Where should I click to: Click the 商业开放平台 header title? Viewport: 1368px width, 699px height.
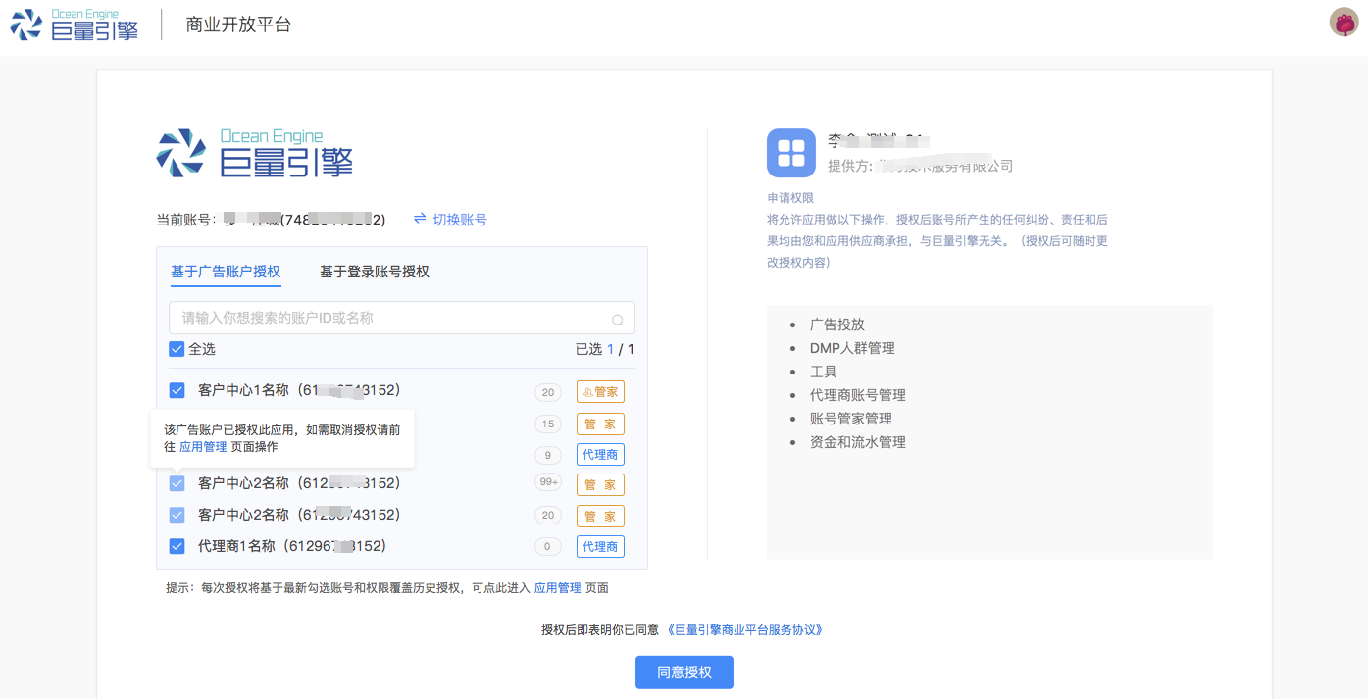(238, 25)
